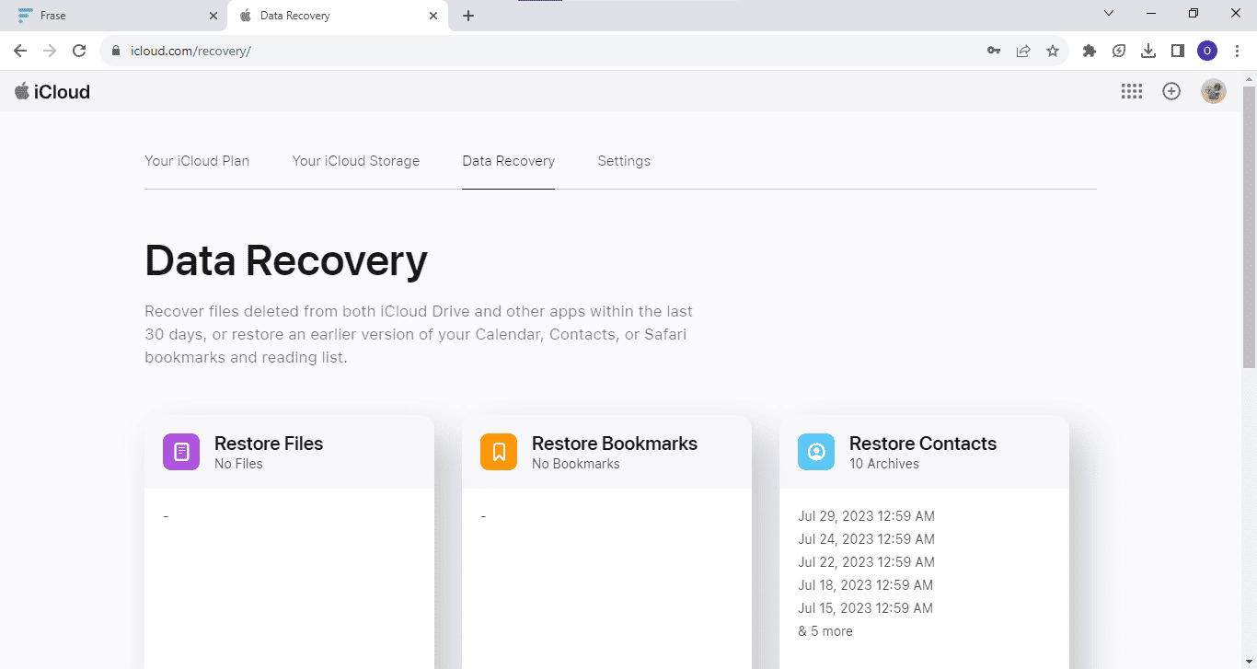The image size is (1257, 669).
Task: Bookmark this page with star icon
Action: tap(1053, 51)
